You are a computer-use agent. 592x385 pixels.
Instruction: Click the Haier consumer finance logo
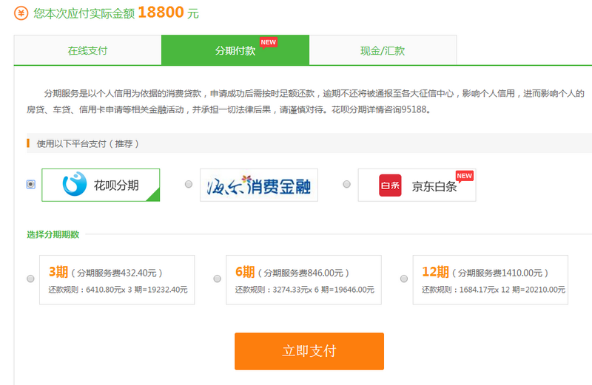point(258,185)
